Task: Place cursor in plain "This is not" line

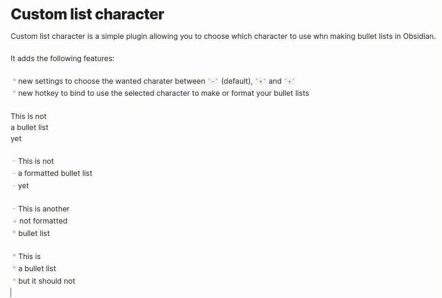Action: click(29, 116)
